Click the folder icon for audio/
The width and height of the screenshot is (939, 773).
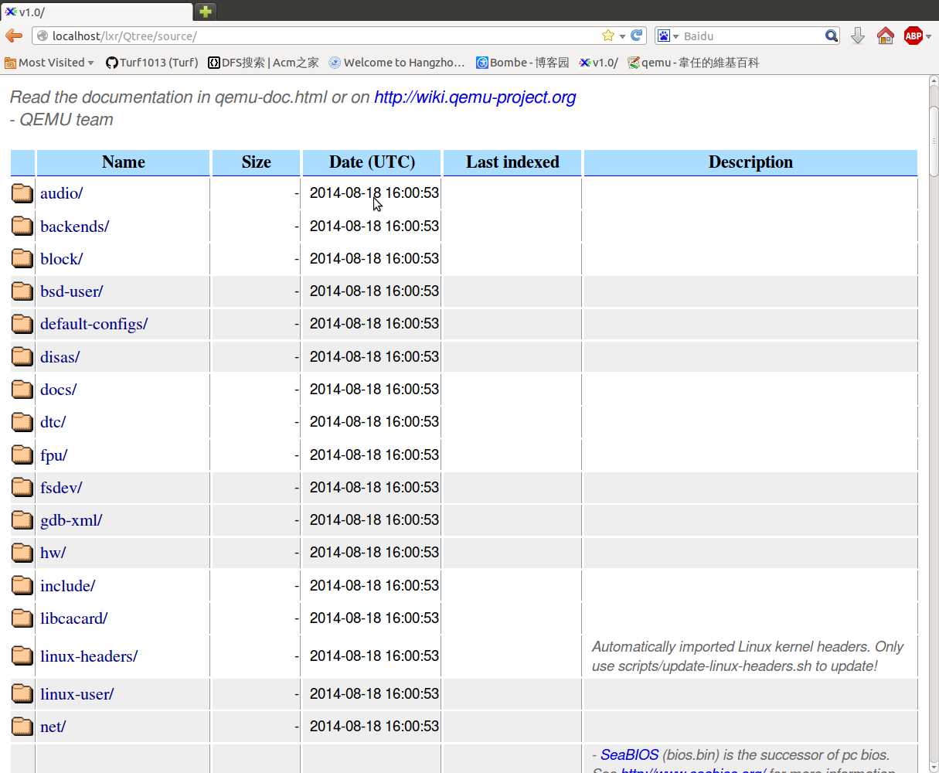coord(22,193)
